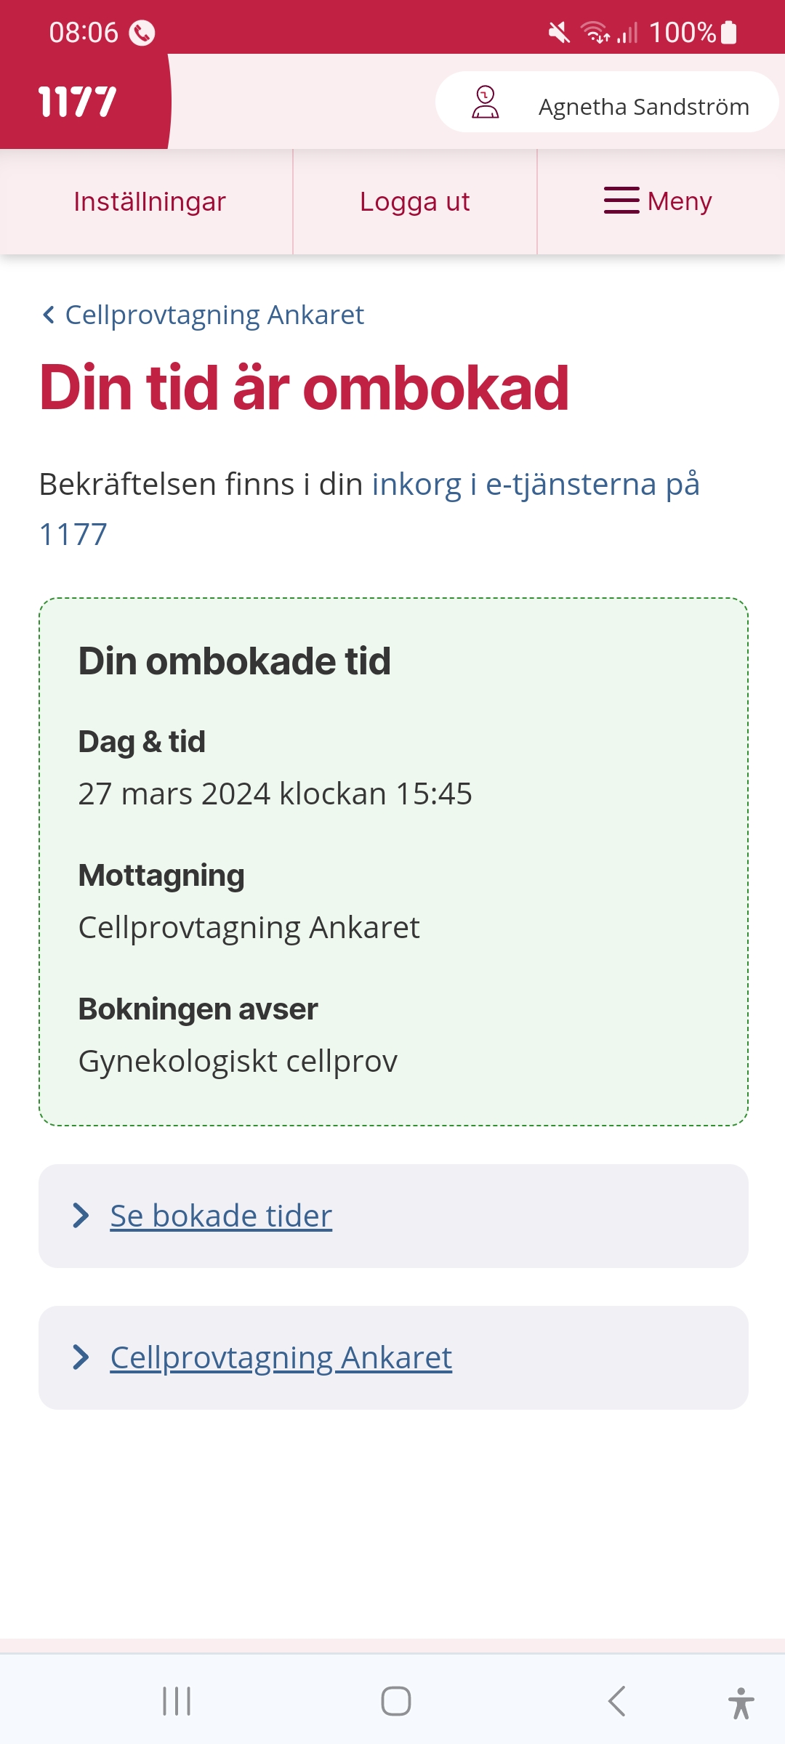The image size is (785, 1744).
Task: Open the Se bokade tider link
Action: point(221,1216)
